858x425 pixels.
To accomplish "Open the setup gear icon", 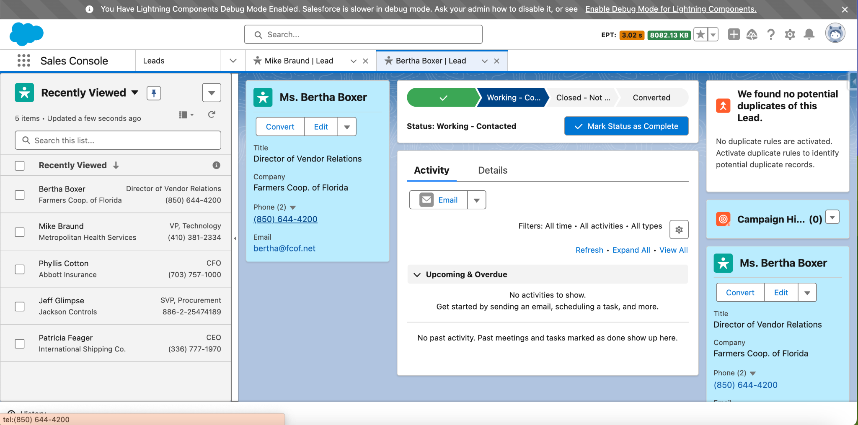I will click(790, 34).
